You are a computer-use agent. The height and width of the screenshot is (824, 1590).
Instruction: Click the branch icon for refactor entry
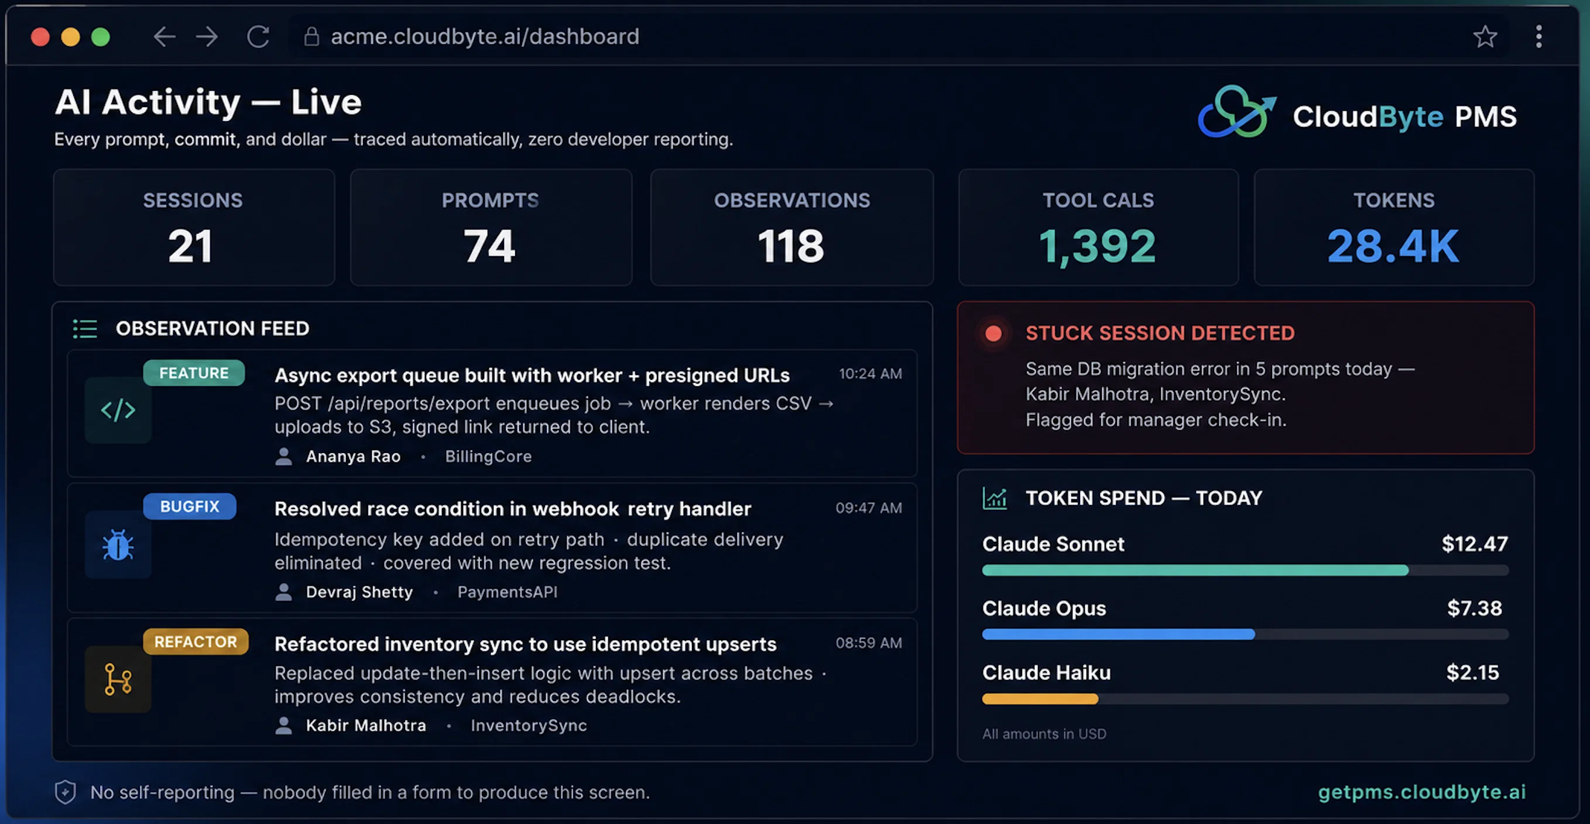coord(118,679)
